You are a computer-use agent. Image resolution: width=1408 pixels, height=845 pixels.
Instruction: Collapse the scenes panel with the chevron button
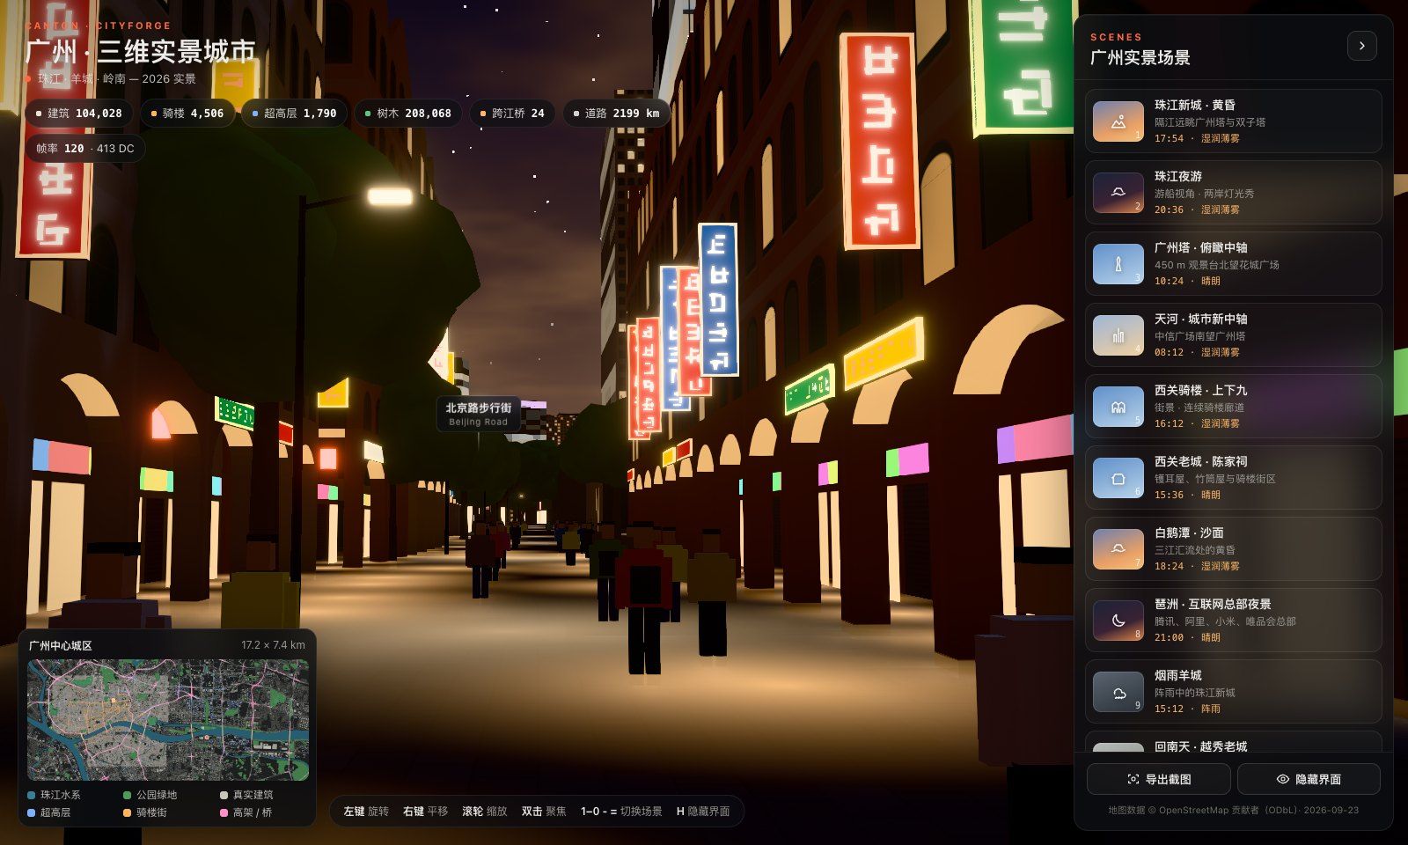[x=1361, y=46]
